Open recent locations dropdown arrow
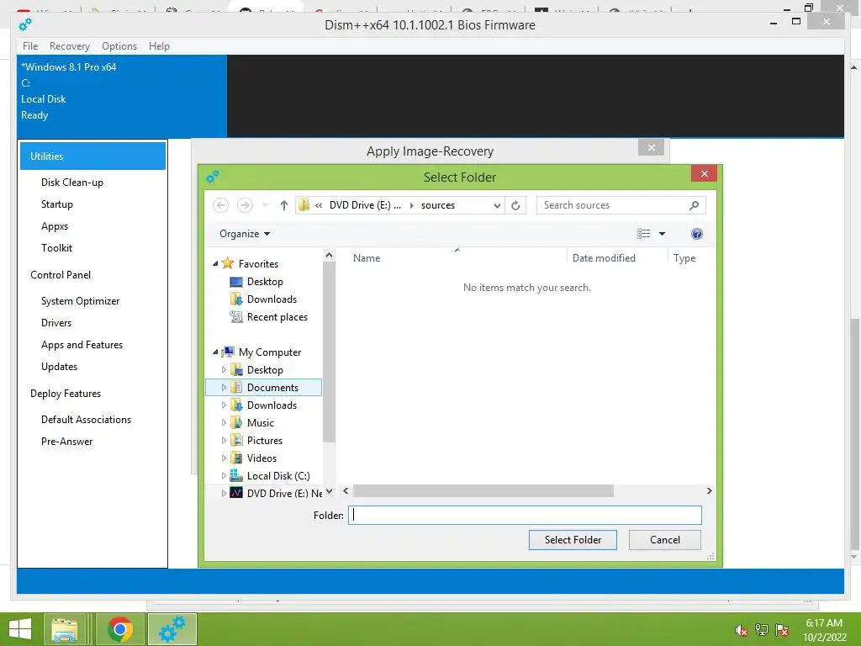The image size is (861, 646). [x=265, y=205]
